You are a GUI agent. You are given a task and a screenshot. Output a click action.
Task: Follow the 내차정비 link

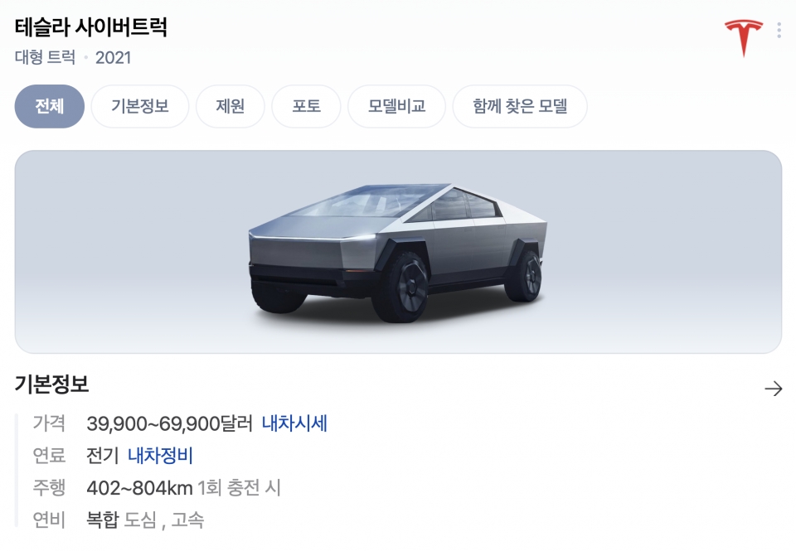pyautogui.click(x=160, y=455)
